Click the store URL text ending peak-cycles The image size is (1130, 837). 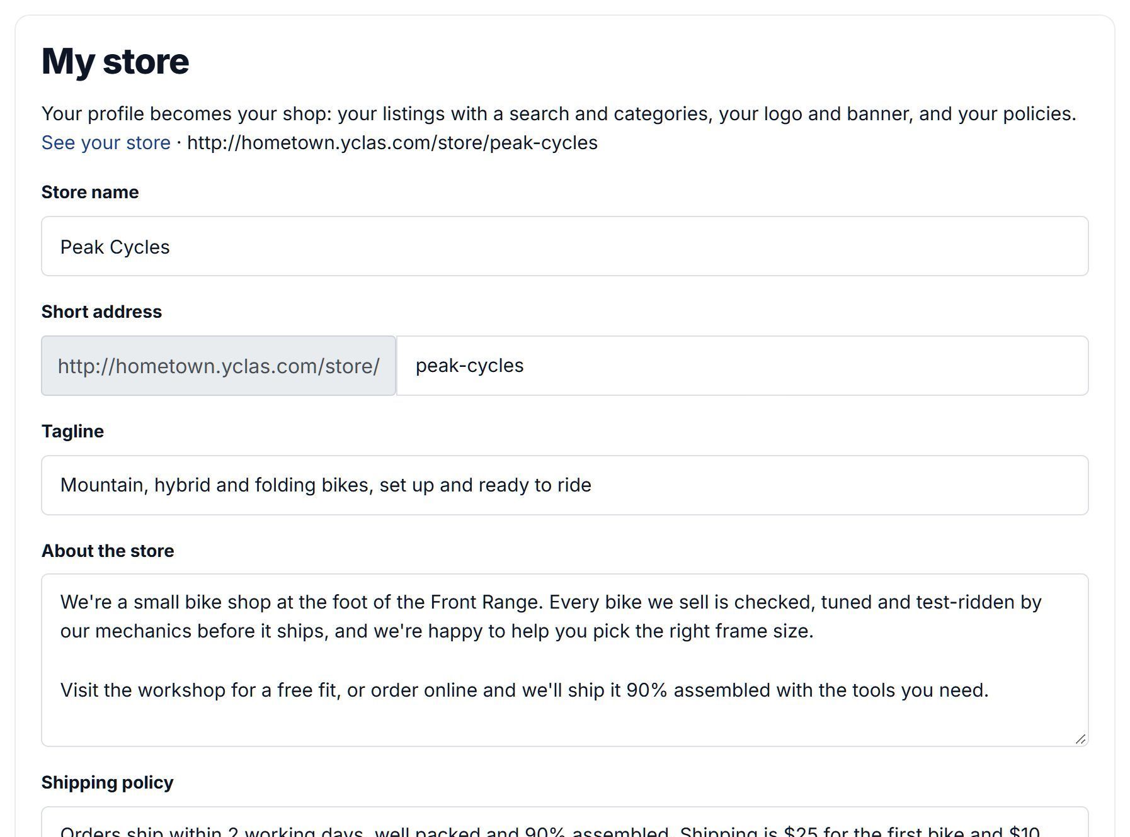coord(392,142)
